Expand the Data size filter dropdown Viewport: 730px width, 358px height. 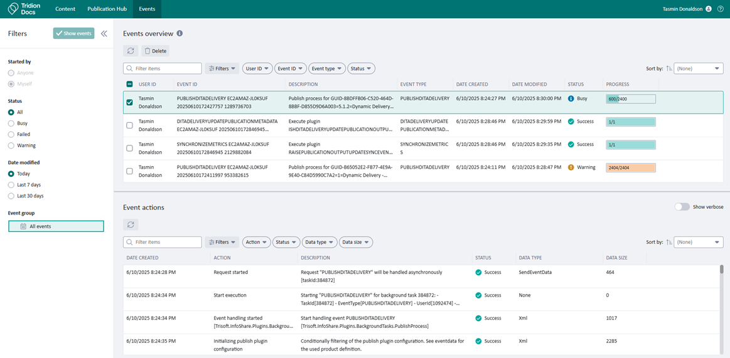(x=356, y=242)
